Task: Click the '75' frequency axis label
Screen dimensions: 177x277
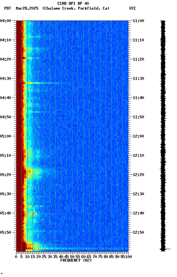Action: click(100, 257)
